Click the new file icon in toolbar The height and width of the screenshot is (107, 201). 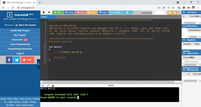(44, 12)
